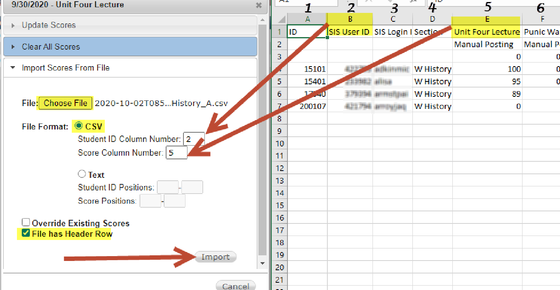This screenshot has width=560, height=290.
Task: Select the CSV file format option
Action: tap(79, 126)
